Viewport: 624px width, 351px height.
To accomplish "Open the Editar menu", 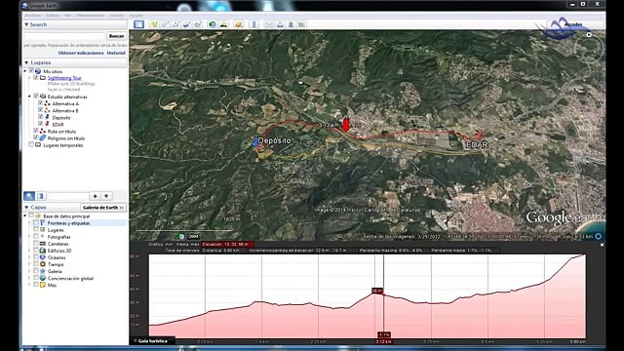I will (53, 16).
